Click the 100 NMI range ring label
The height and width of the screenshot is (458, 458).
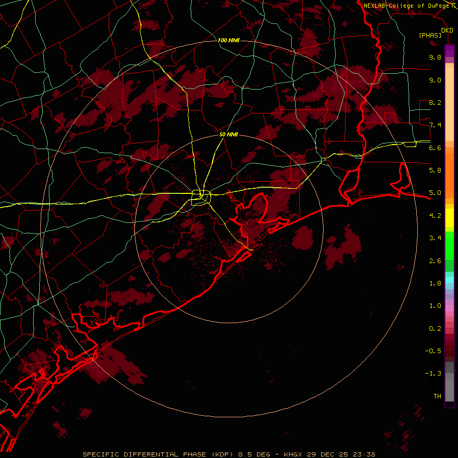[x=228, y=40]
